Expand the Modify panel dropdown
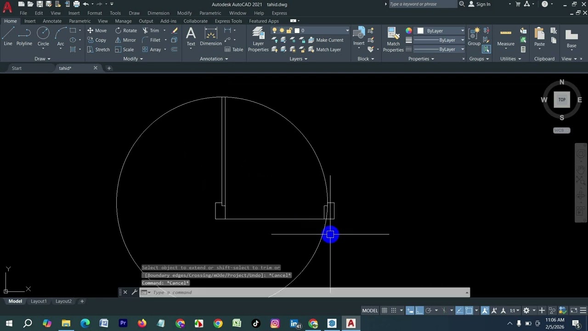The height and width of the screenshot is (331, 588). point(133,59)
